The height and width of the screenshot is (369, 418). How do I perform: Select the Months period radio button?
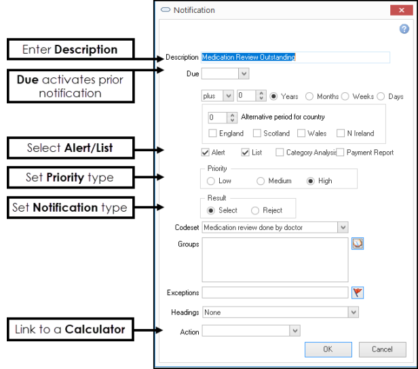pos(309,96)
